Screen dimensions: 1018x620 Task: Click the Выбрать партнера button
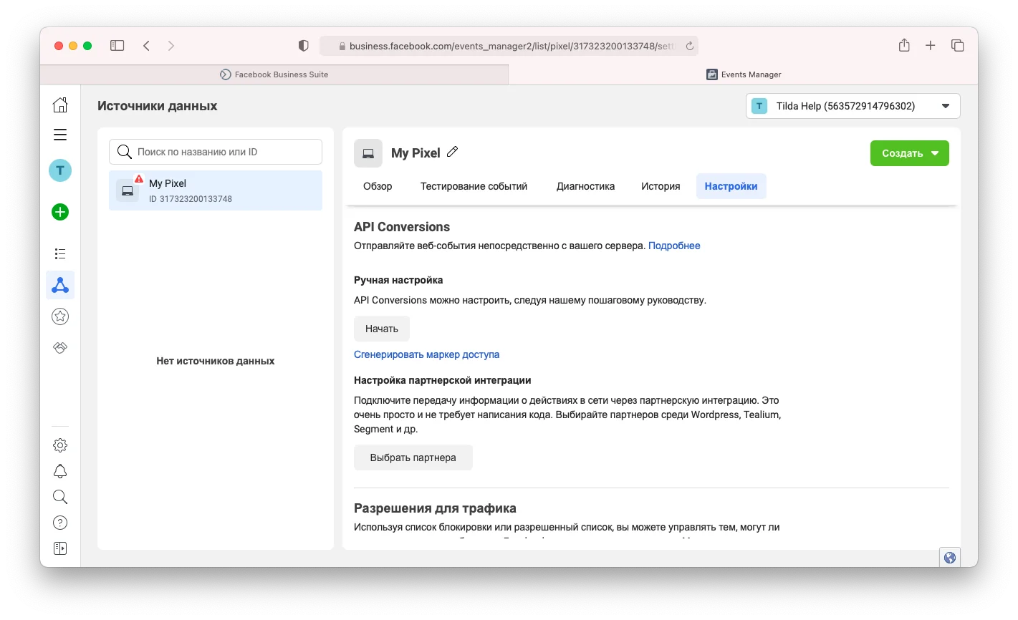(x=413, y=457)
